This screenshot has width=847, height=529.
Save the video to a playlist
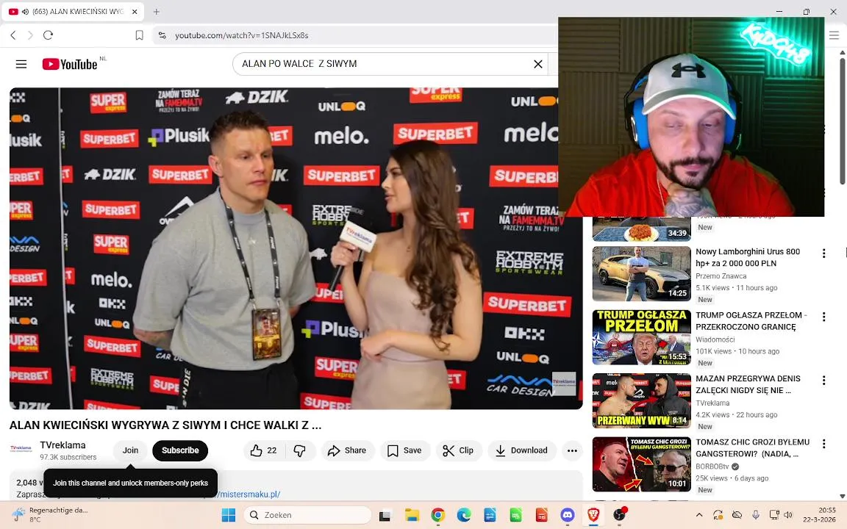pos(404,450)
